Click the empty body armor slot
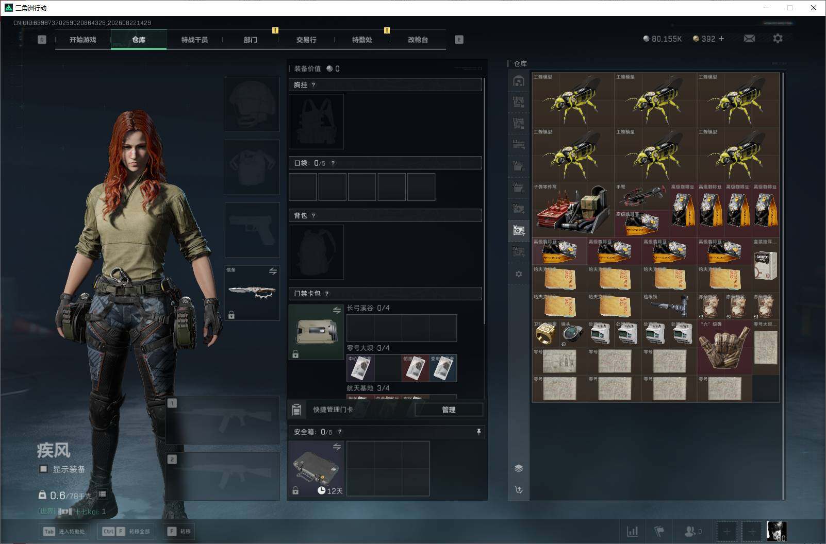826x544 pixels. point(252,167)
